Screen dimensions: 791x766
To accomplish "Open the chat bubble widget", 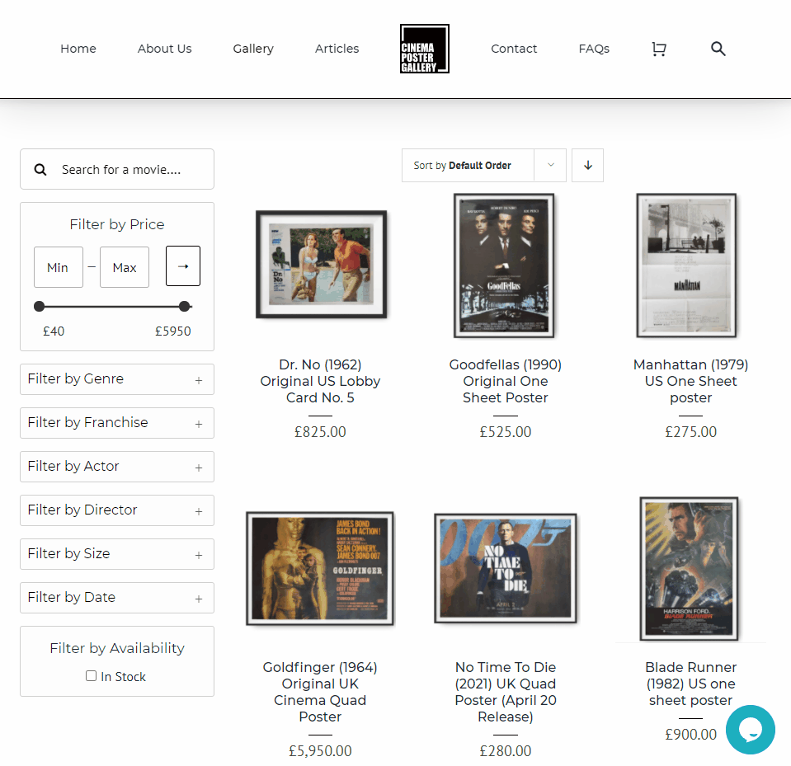I will 750,729.
